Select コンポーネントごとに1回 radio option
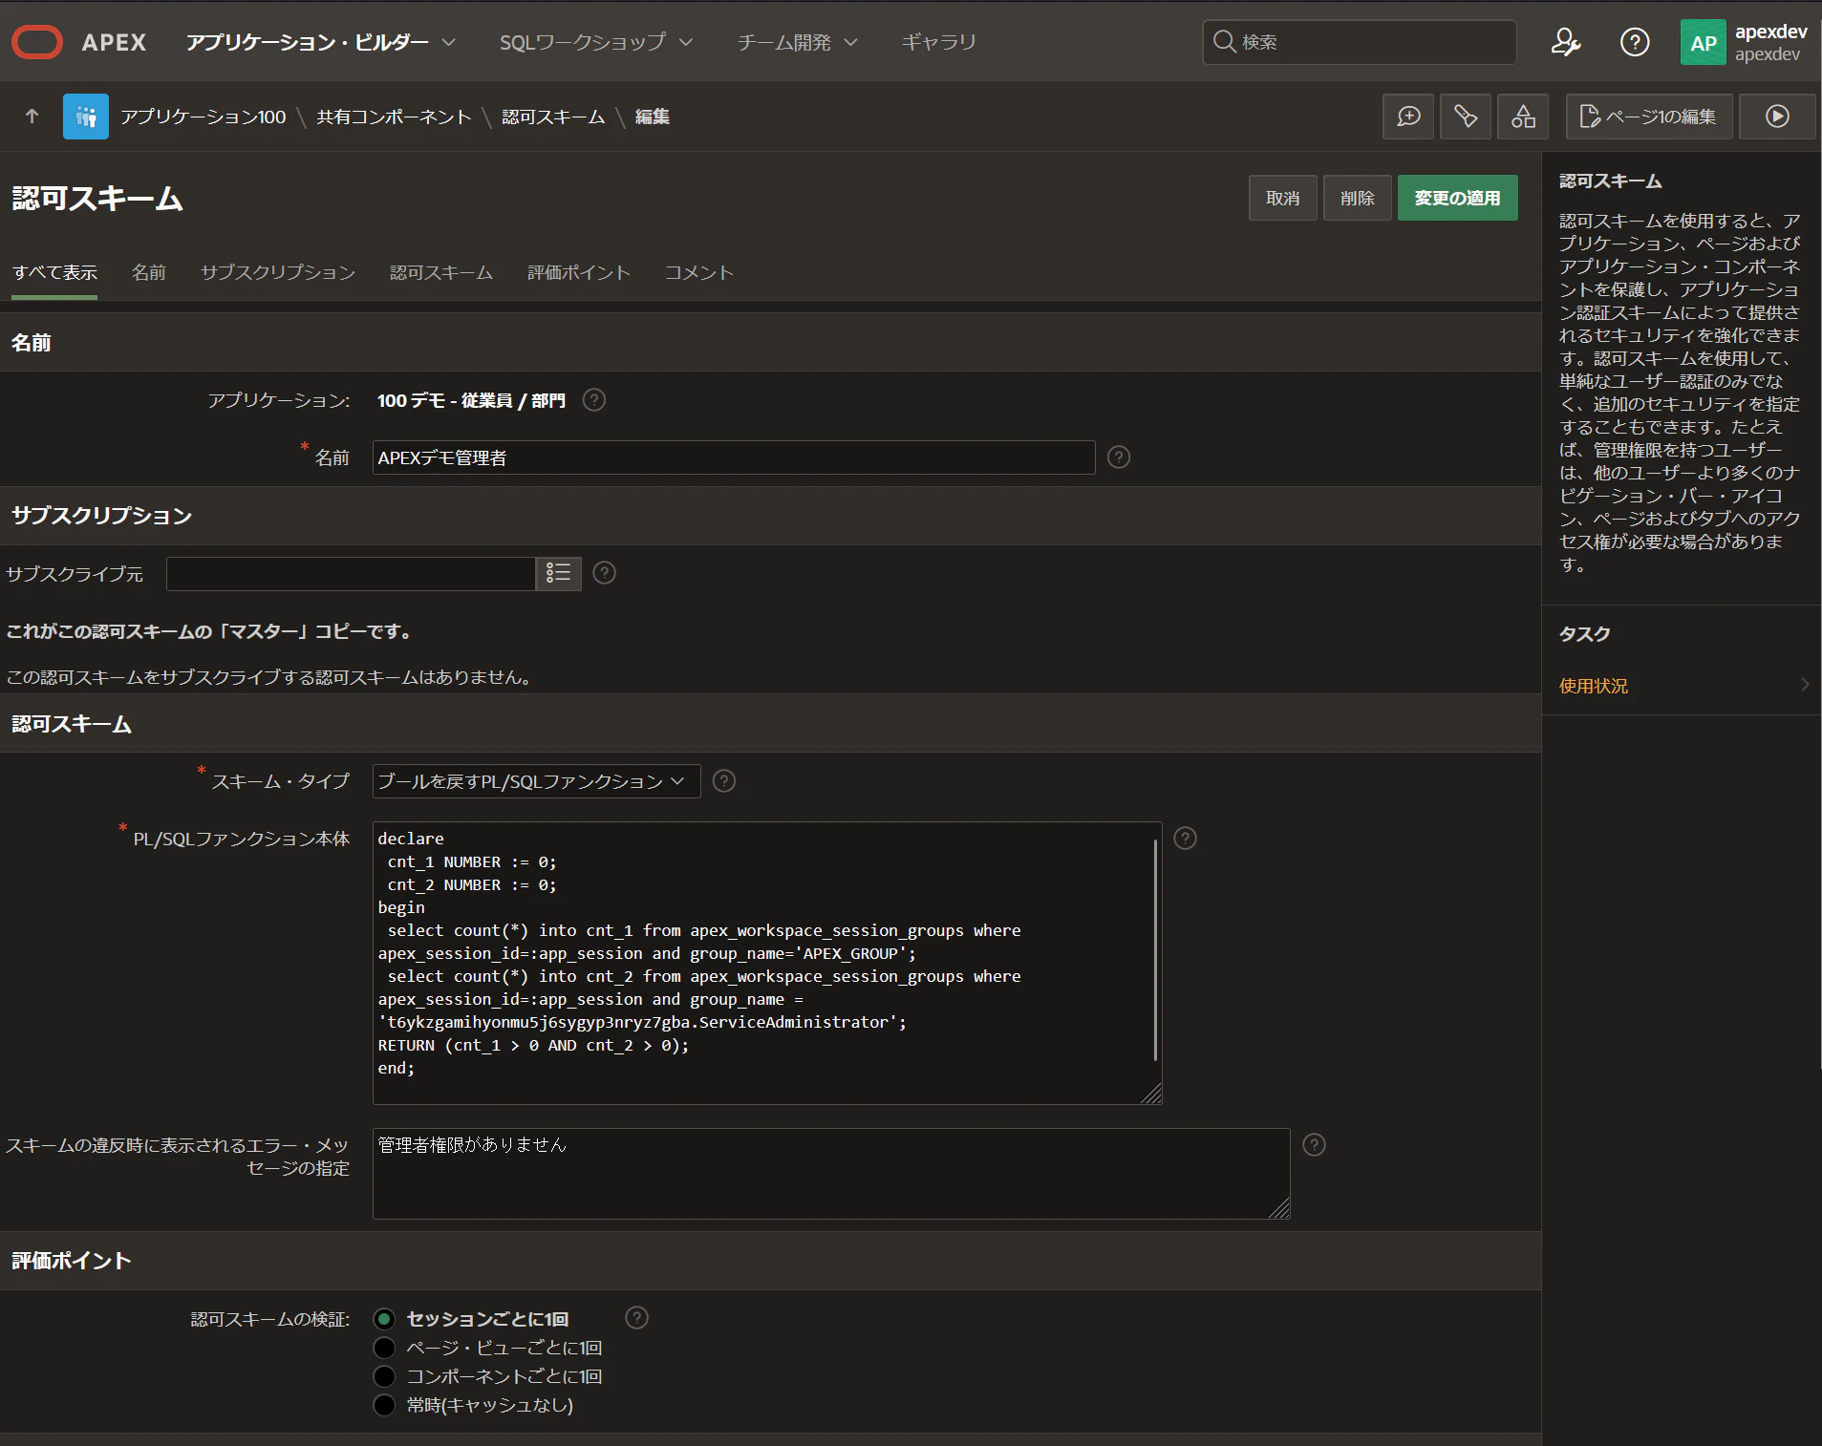Viewport: 1822px width, 1446px height. pyautogui.click(x=384, y=1376)
